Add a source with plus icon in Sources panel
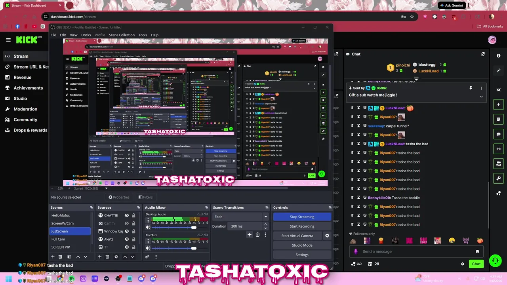Screen dimensions: 507x285 pyautogui.click(x=100, y=257)
